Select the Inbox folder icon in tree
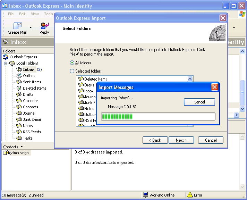The width and height of the screenshot is (247, 200). (x=19, y=69)
